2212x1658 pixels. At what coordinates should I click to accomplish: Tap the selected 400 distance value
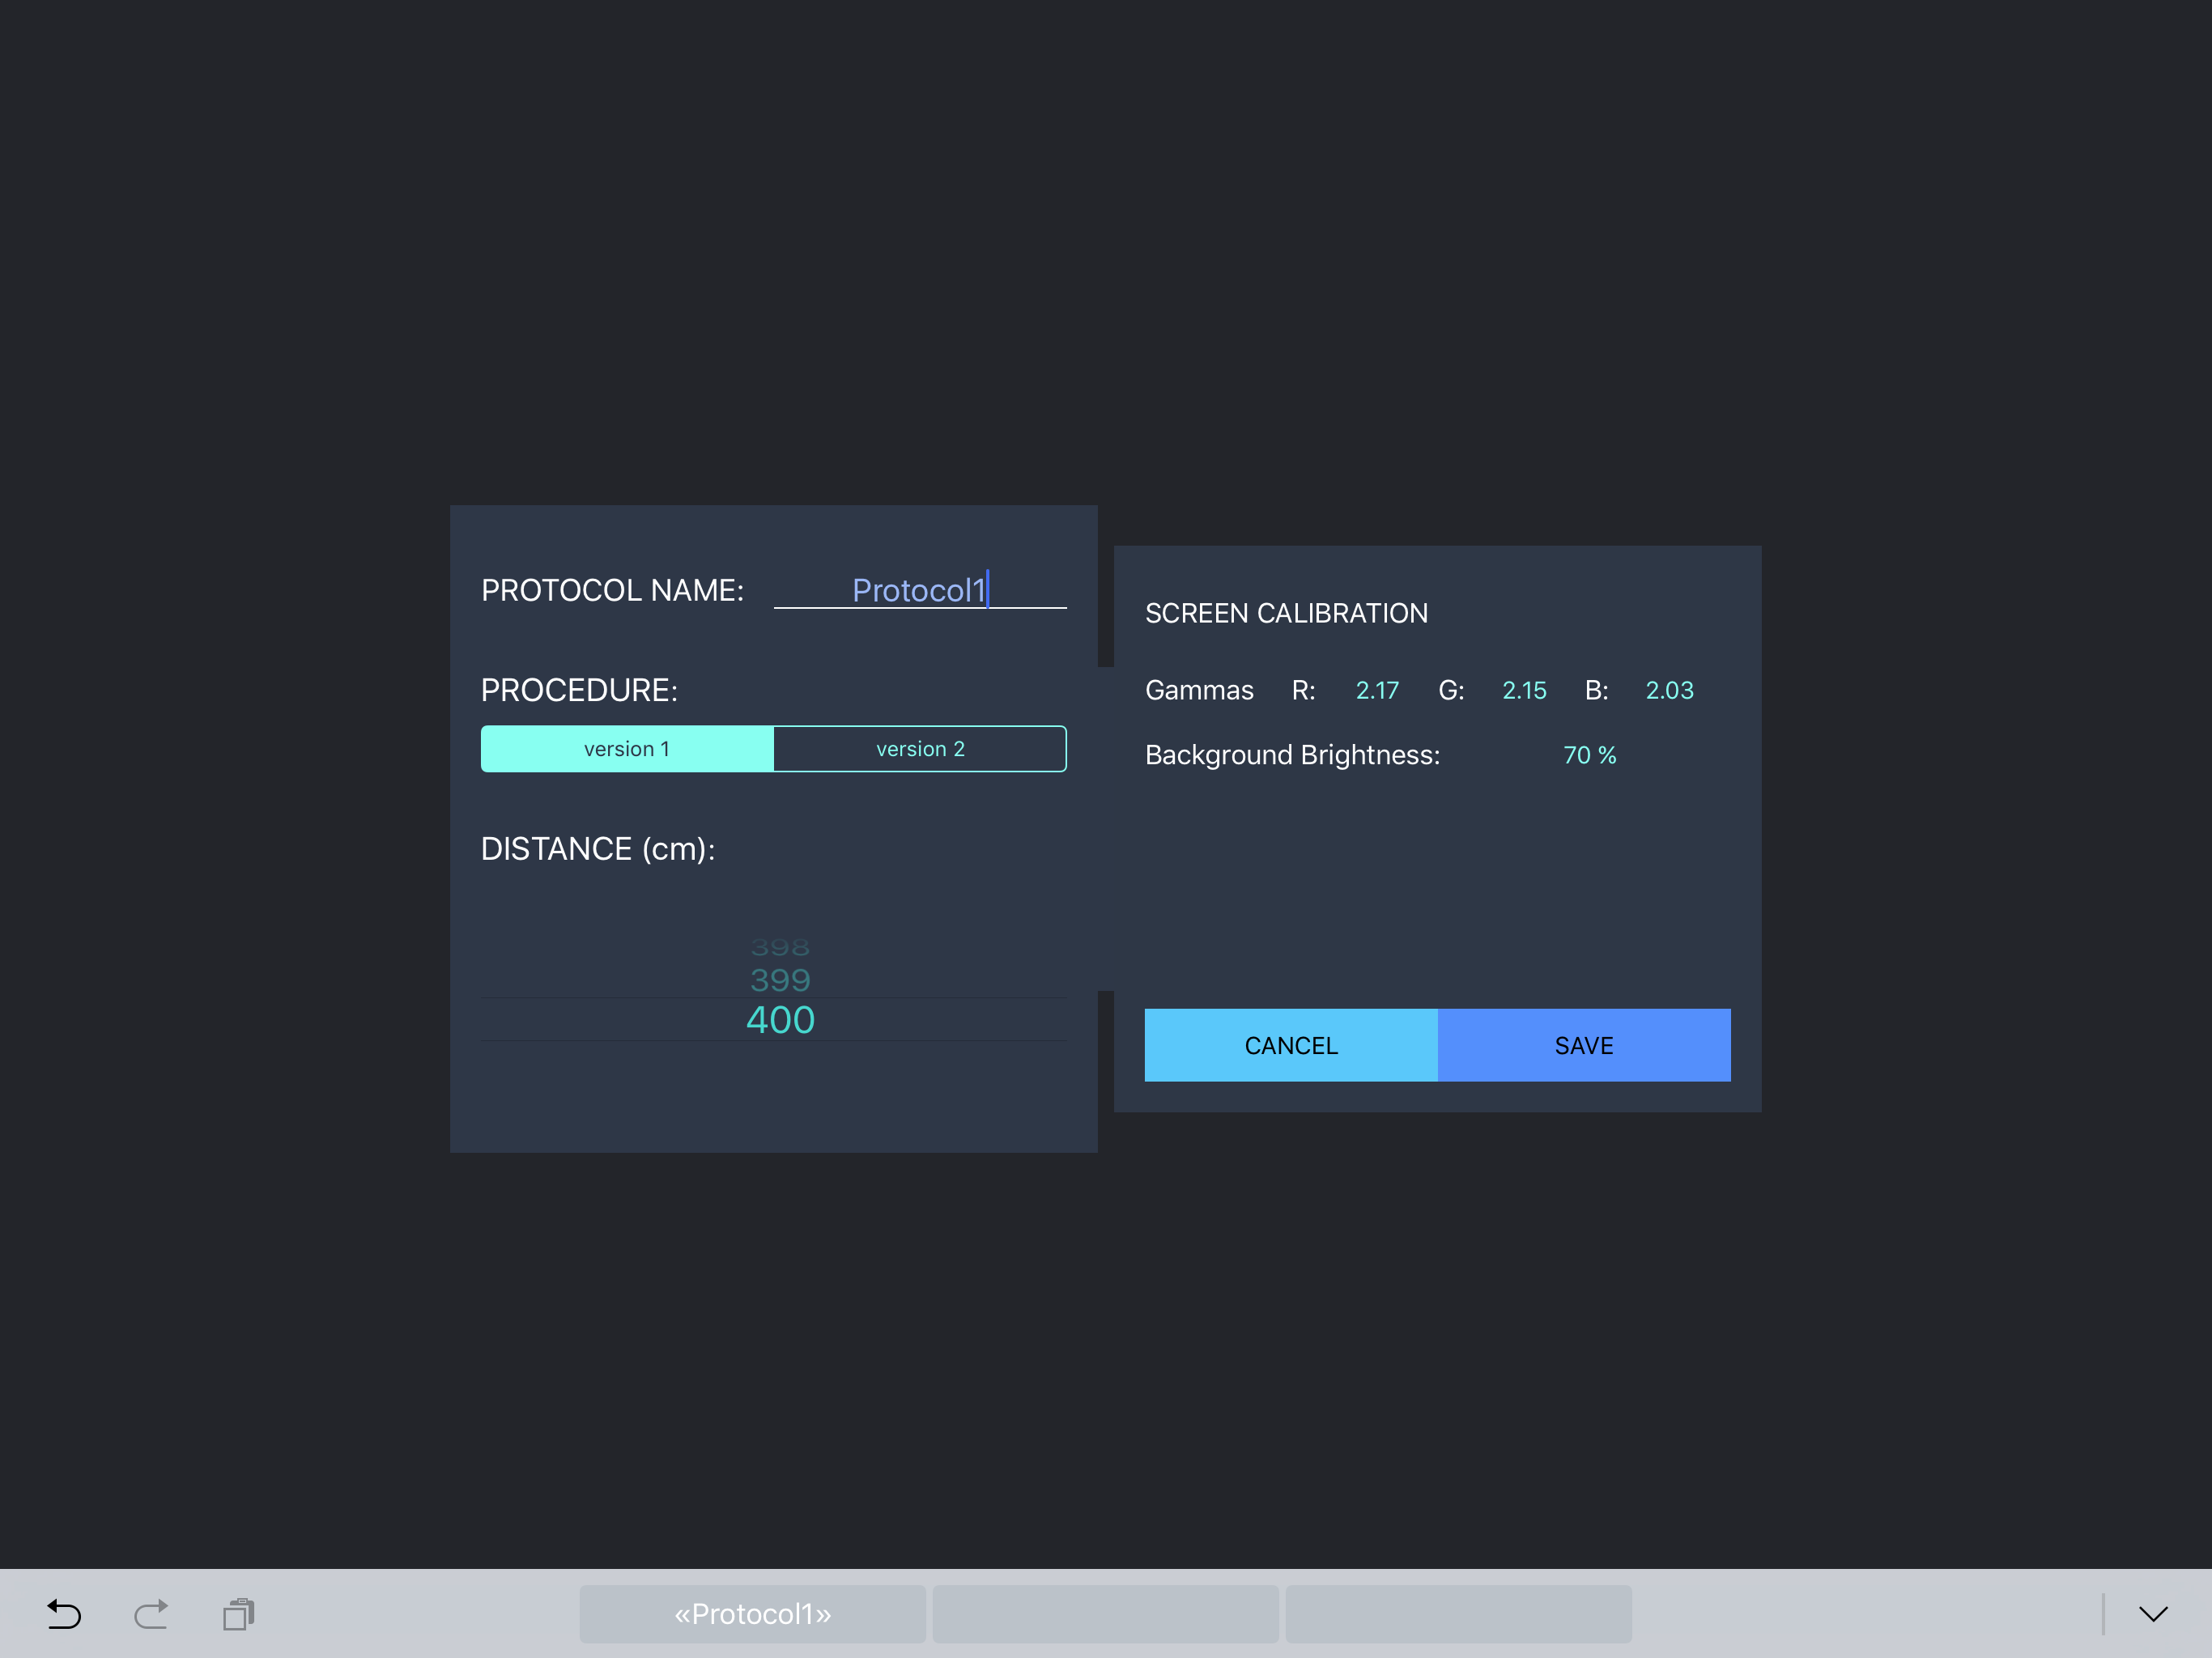click(780, 1020)
